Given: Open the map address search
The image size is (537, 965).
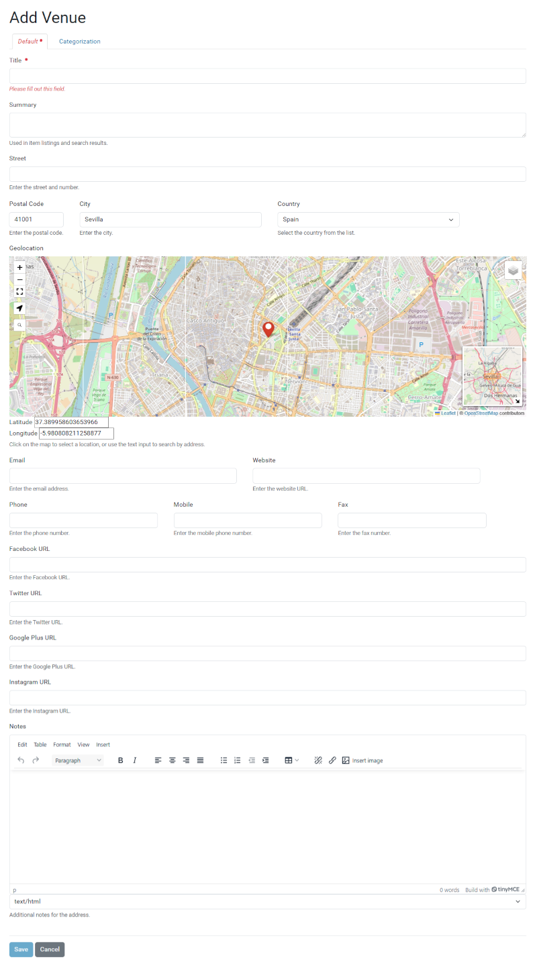Looking at the screenshot, I should pyautogui.click(x=19, y=324).
